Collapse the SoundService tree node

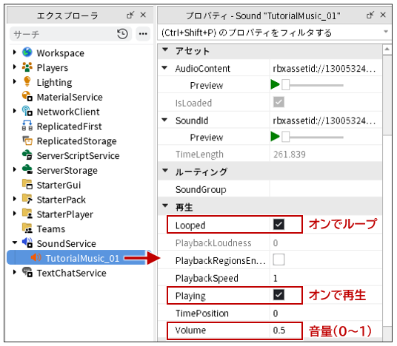15,243
